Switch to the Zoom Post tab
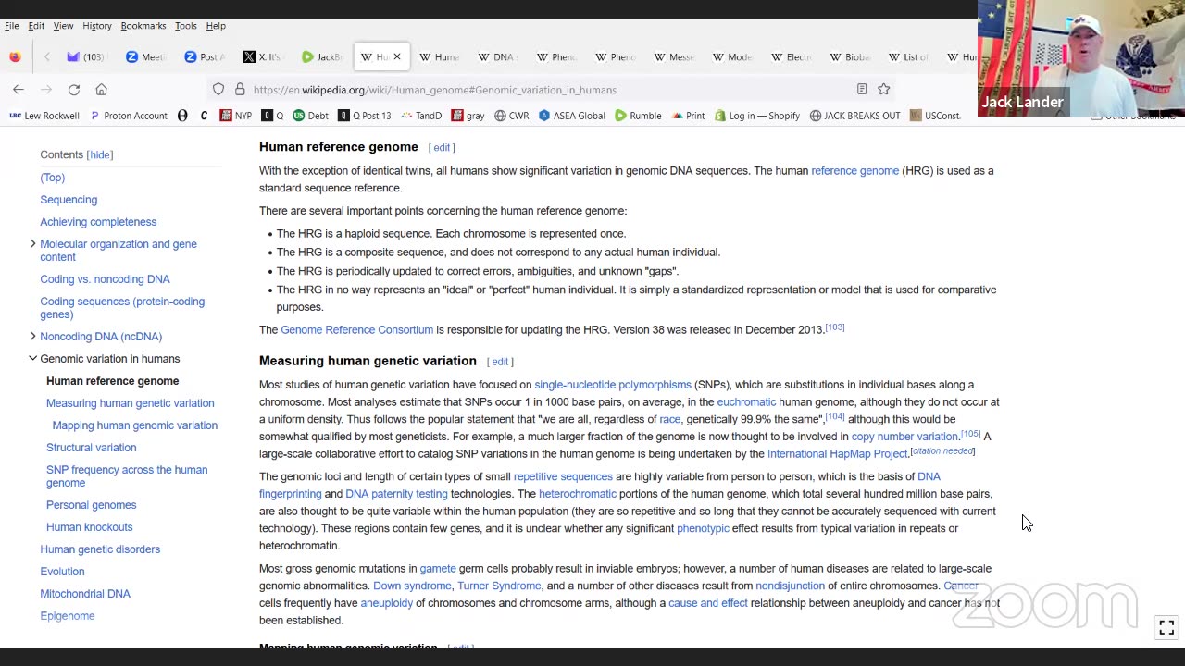The image size is (1185, 666). coord(205,56)
